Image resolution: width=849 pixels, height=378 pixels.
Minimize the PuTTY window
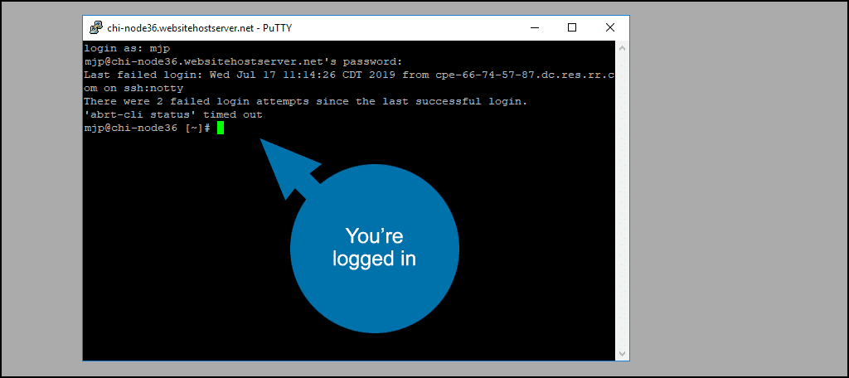[536, 27]
